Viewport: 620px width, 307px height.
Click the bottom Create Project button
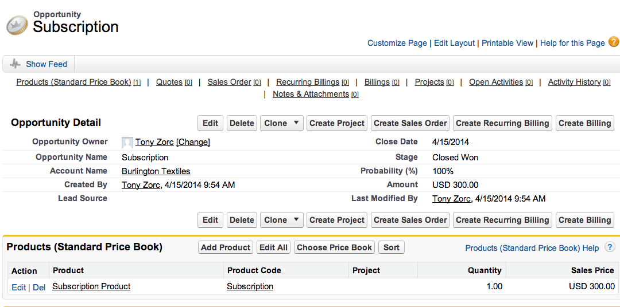coord(337,220)
